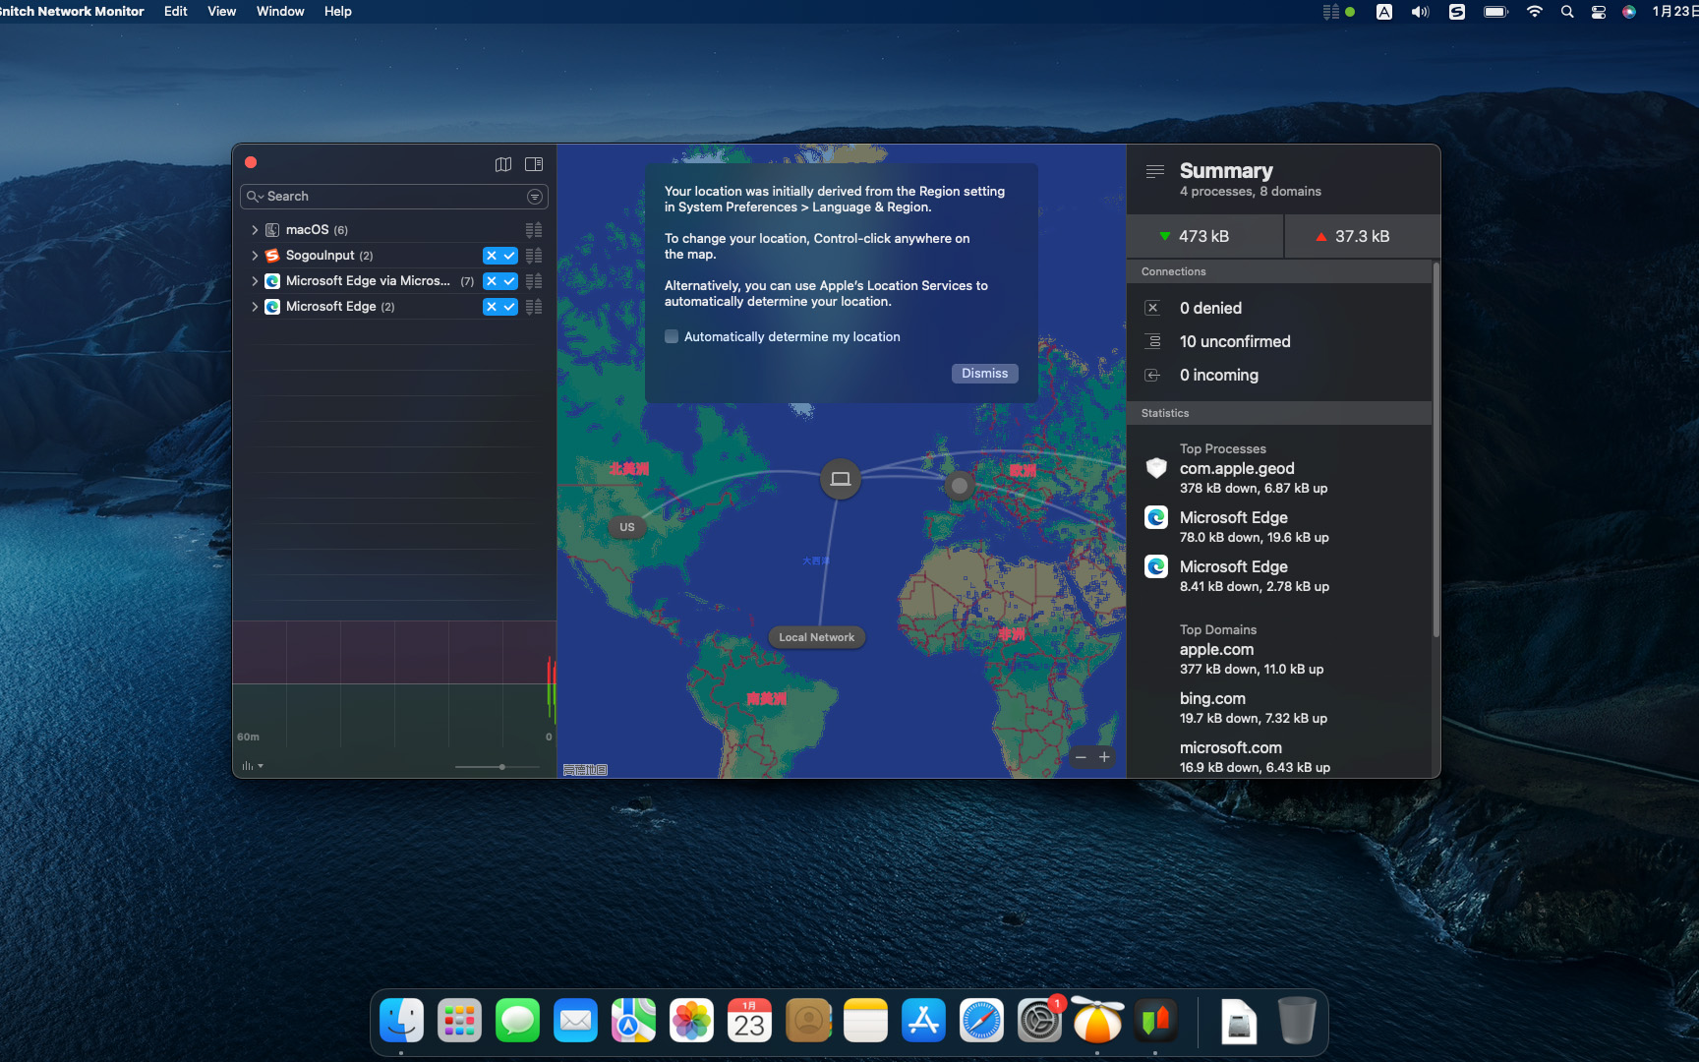
Task: Open the Window menu
Action: point(280,11)
